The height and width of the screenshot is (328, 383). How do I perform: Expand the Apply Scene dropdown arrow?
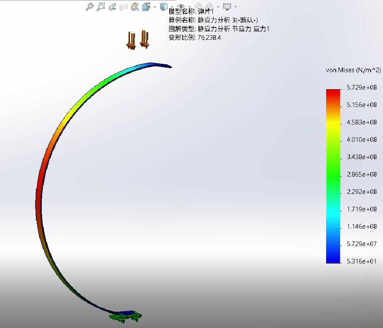point(218,7)
